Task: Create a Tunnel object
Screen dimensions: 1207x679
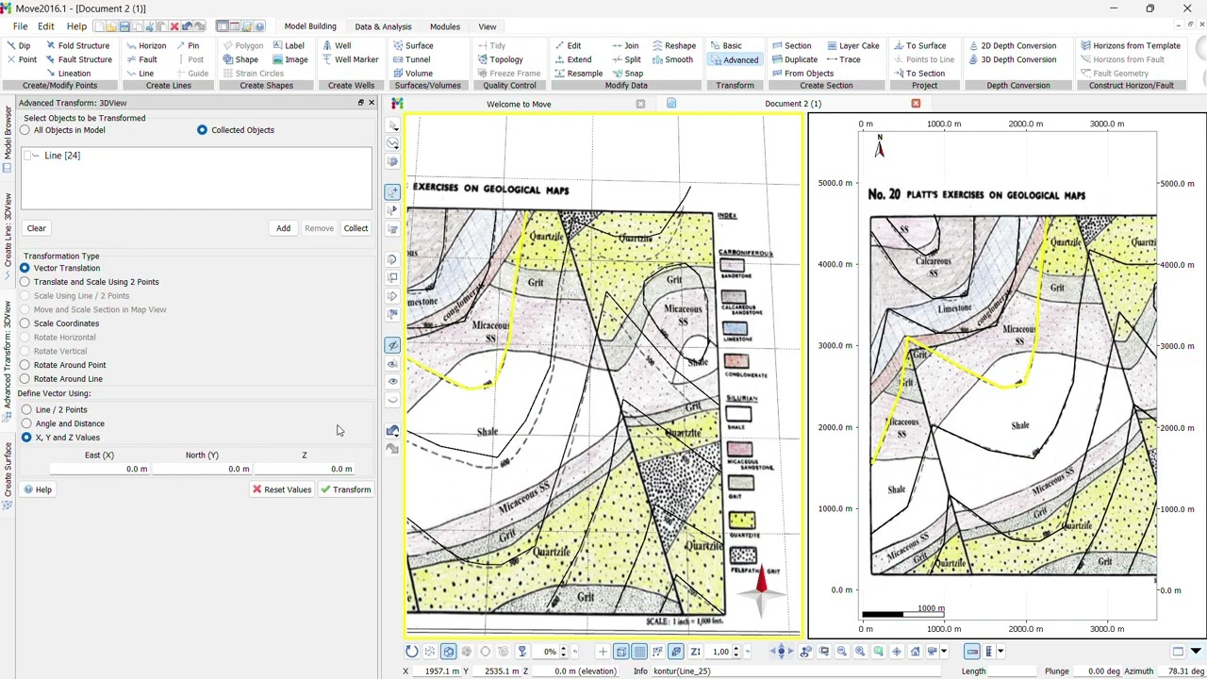Action: (x=411, y=59)
